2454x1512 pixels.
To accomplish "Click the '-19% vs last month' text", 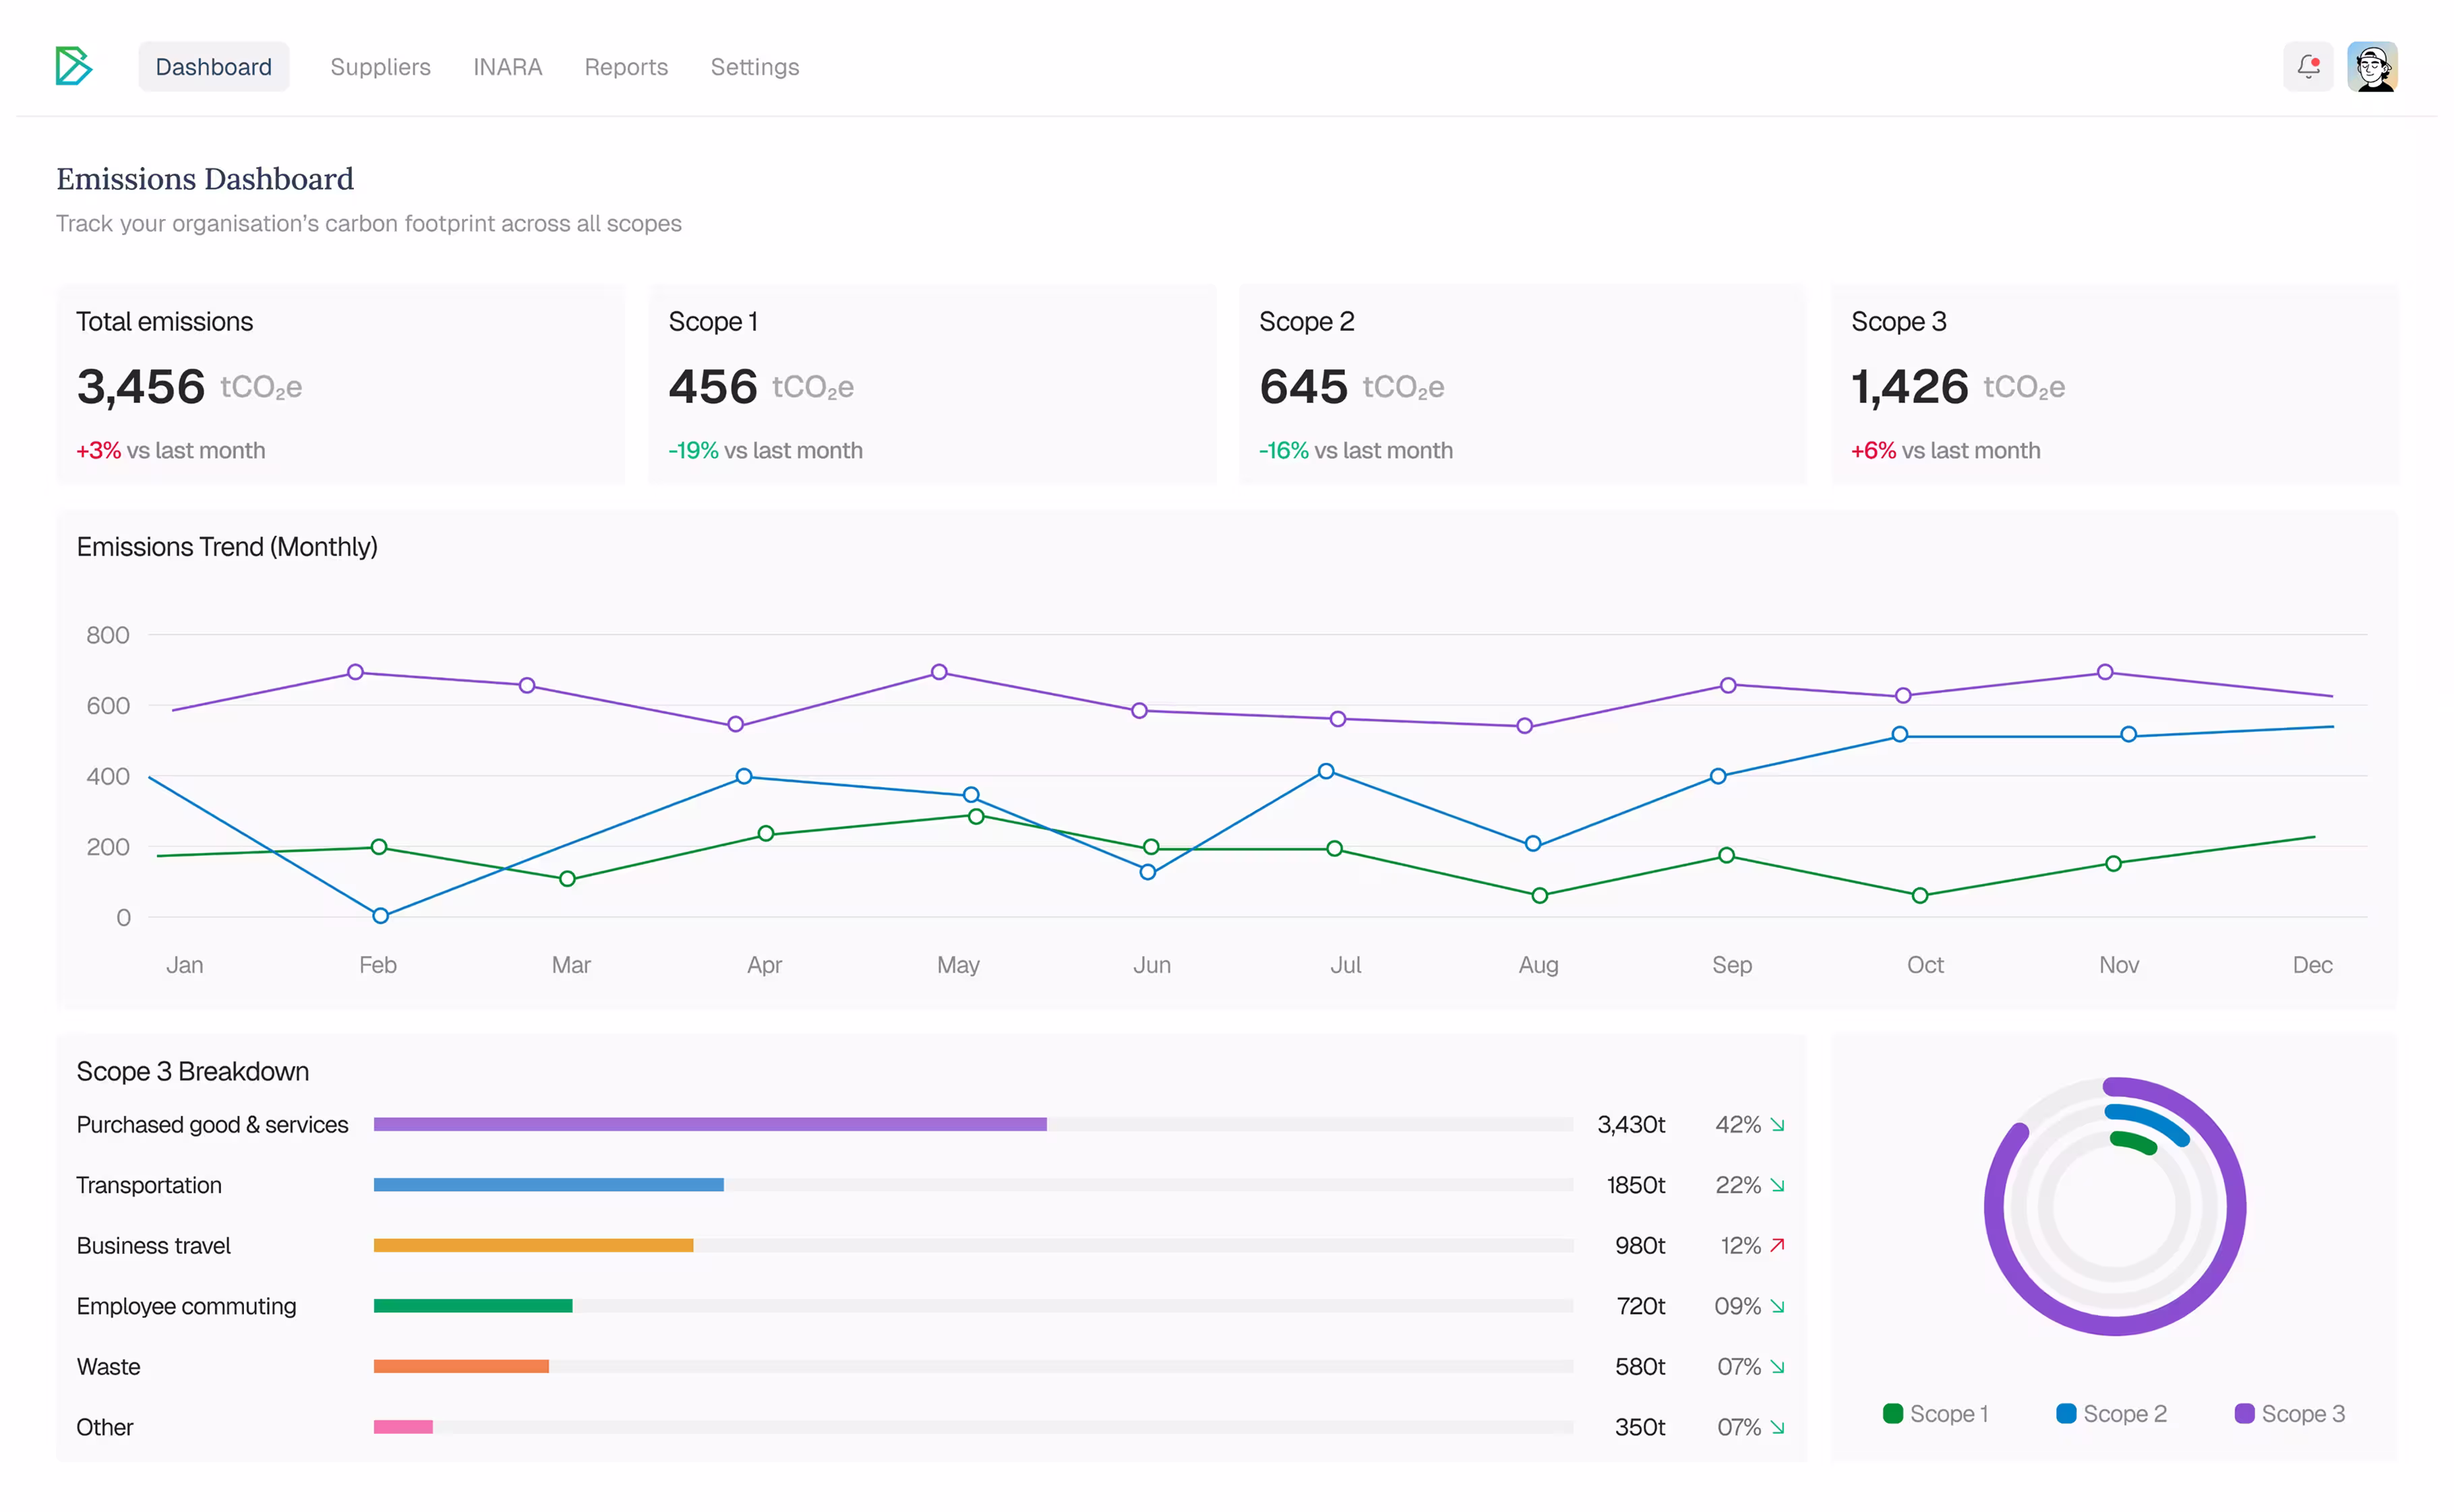I will point(765,450).
